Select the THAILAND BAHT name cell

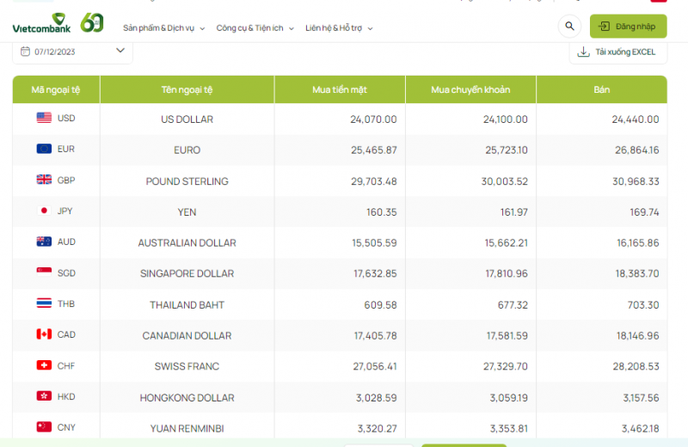(x=187, y=304)
